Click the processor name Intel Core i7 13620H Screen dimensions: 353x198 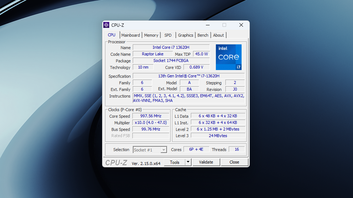(171, 47)
